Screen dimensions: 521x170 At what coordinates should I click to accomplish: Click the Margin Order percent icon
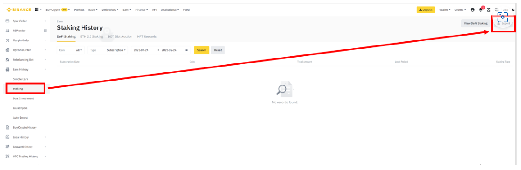point(7,40)
